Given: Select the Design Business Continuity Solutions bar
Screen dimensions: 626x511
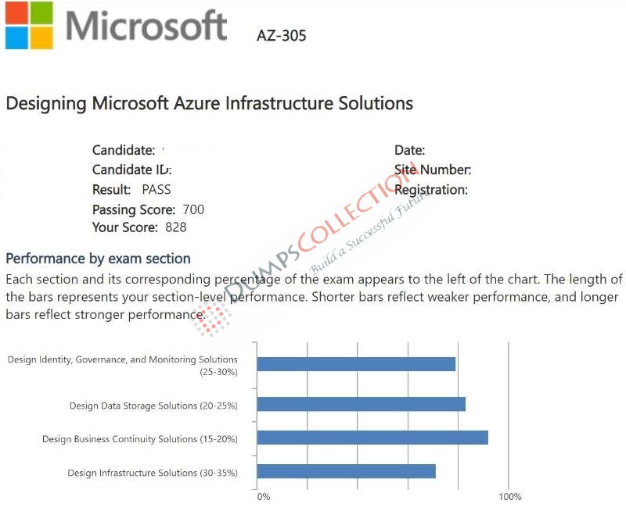Looking at the screenshot, I should (372, 438).
